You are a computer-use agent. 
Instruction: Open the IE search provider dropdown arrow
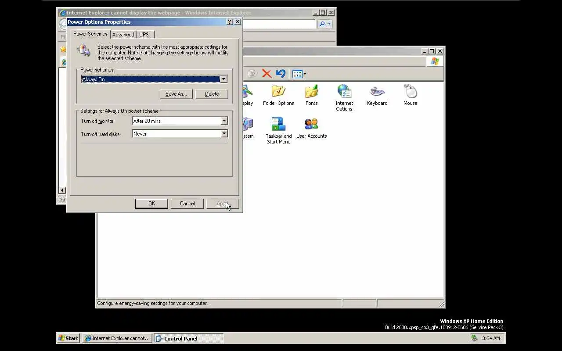[330, 24]
